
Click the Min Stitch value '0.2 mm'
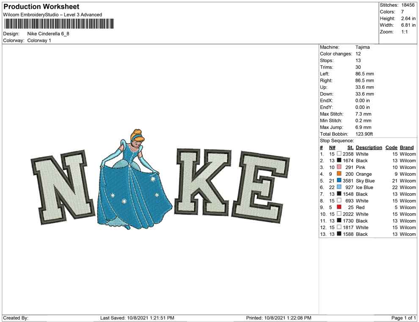[x=363, y=120]
